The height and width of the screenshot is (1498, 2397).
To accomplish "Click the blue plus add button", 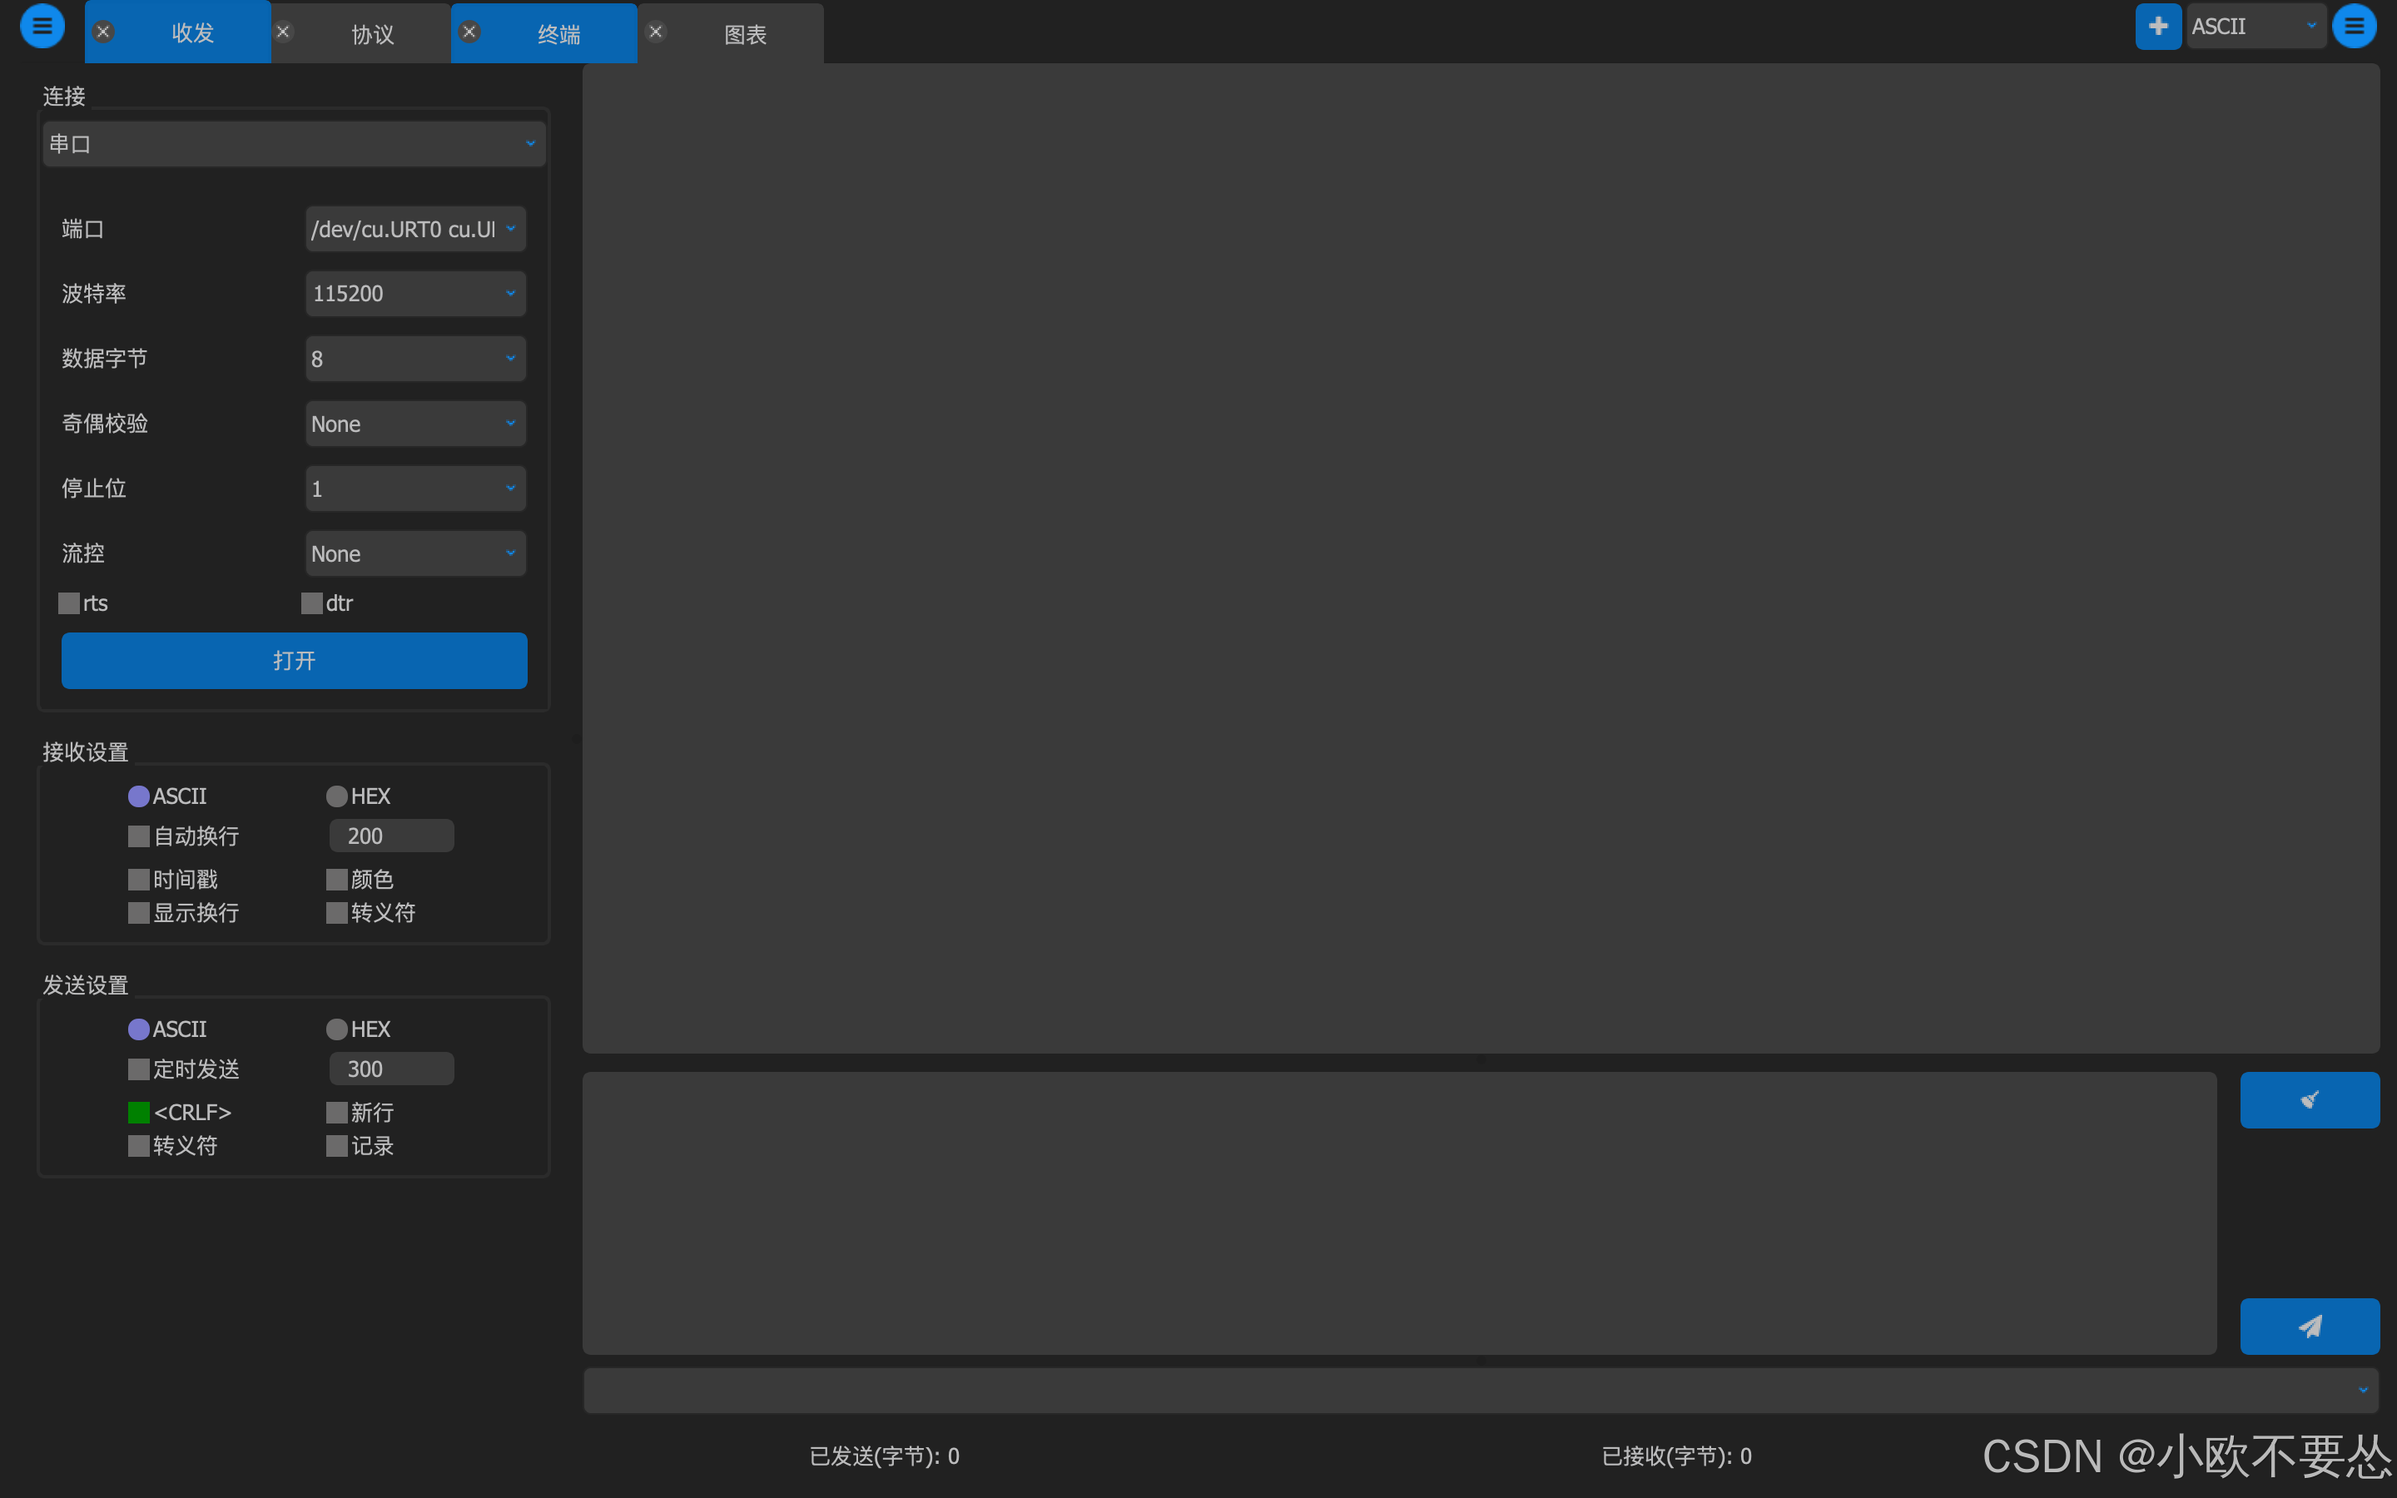I will point(2157,26).
